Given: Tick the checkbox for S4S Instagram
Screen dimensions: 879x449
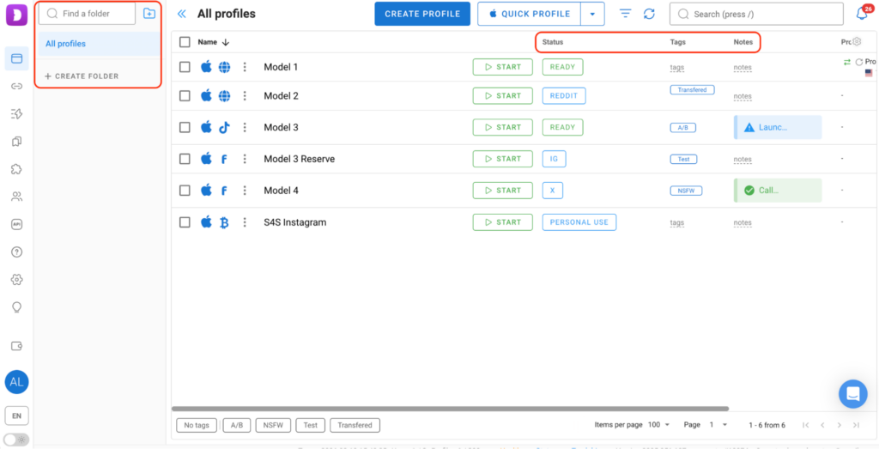Looking at the screenshot, I should pos(185,222).
